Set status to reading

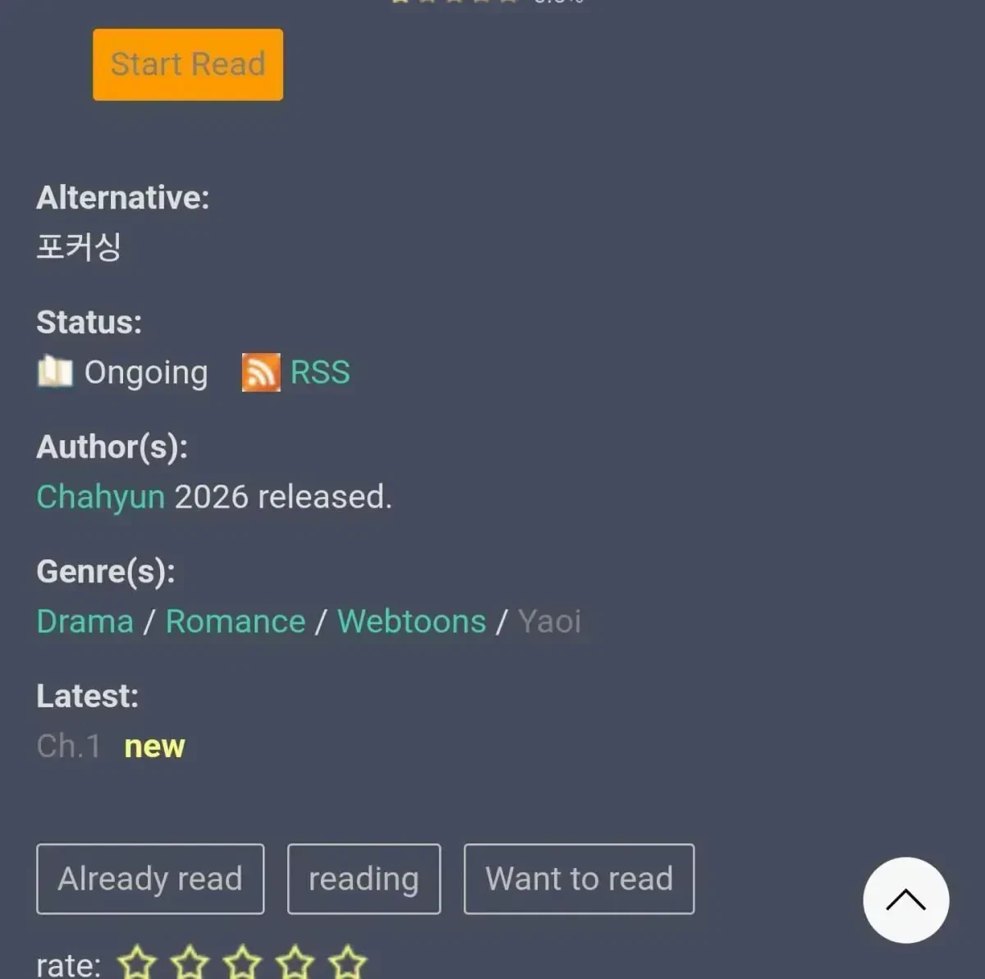pos(364,879)
